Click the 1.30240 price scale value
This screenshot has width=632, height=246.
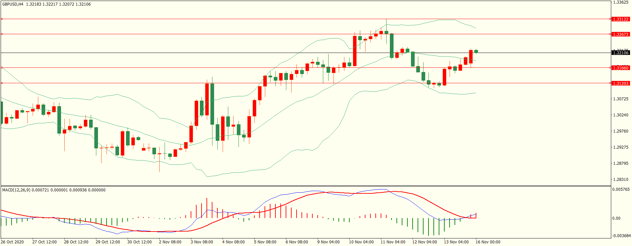(x=620, y=115)
